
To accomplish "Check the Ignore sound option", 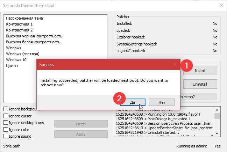I will [x=6, y=136].
